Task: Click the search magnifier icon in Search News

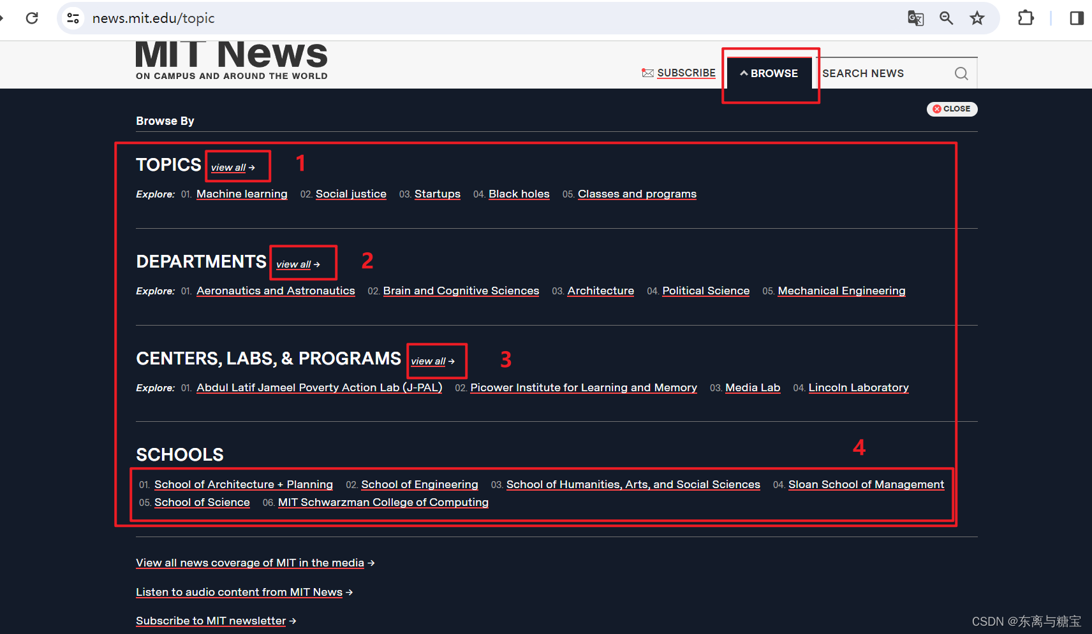Action: (961, 73)
